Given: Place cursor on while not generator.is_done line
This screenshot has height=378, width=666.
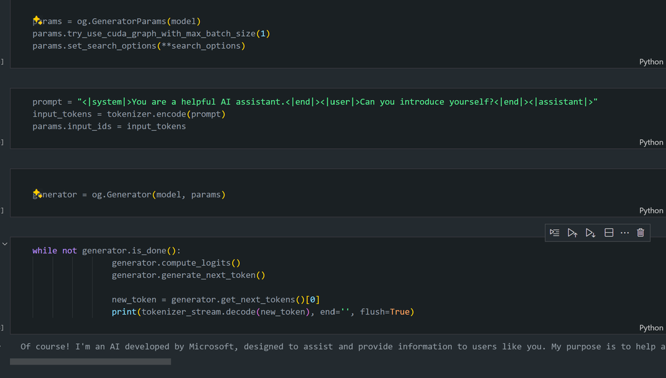Looking at the screenshot, I should (x=107, y=251).
